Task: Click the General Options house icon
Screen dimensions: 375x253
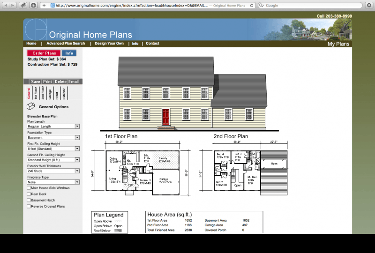Action: 30,106
